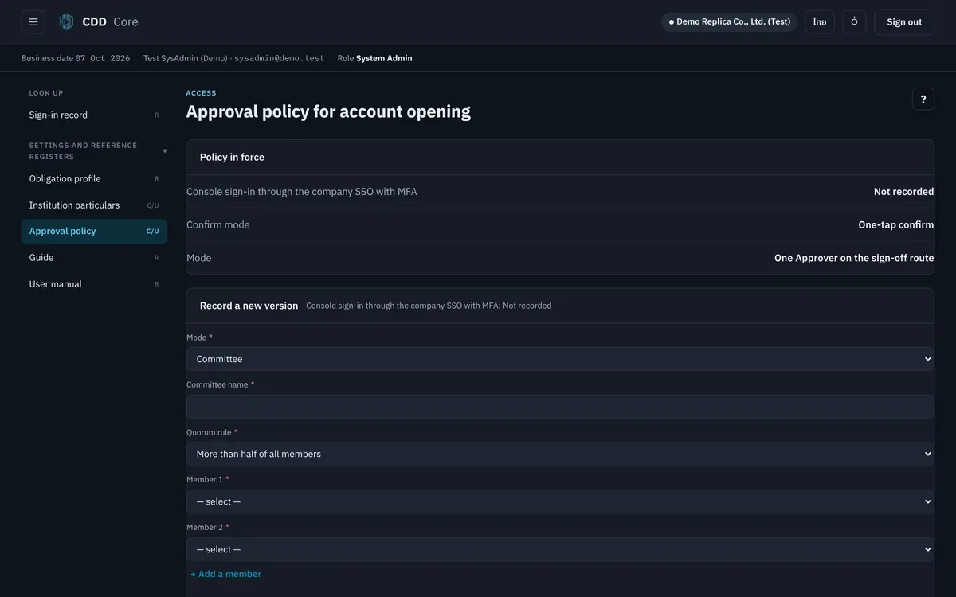956x597 pixels.
Task: Open the Sign-in record page
Action: (x=94, y=115)
